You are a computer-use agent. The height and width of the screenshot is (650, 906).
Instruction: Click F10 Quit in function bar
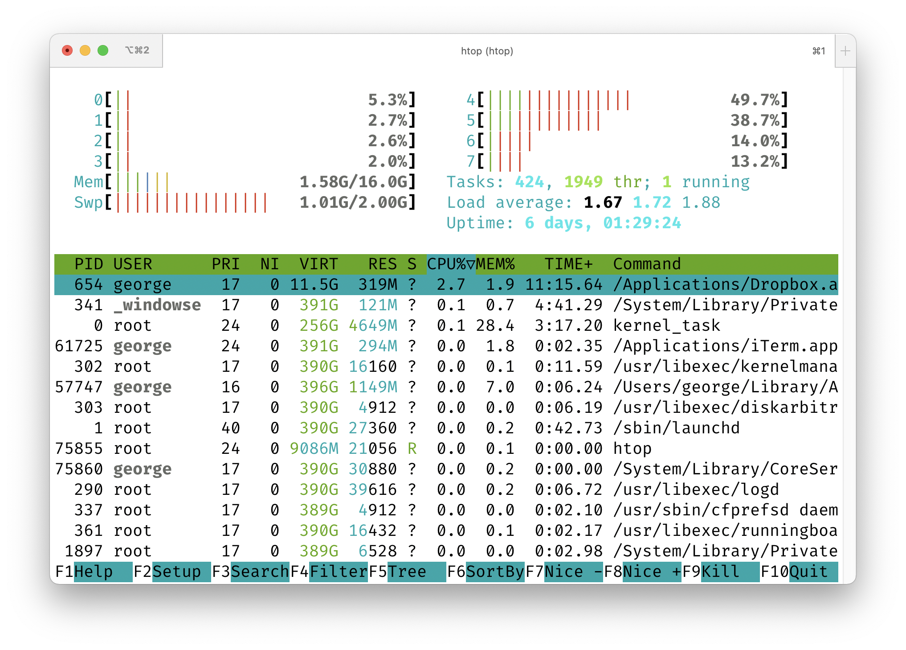click(808, 572)
